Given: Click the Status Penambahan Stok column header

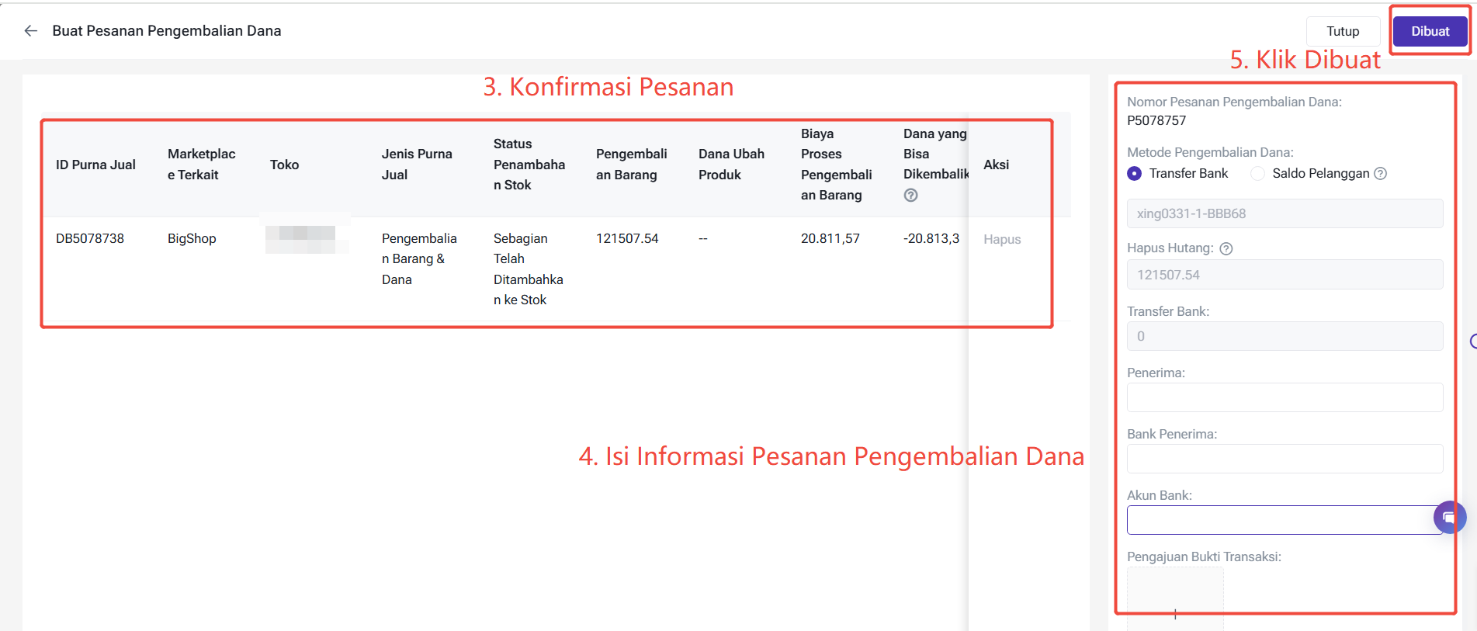Looking at the screenshot, I should 529,165.
